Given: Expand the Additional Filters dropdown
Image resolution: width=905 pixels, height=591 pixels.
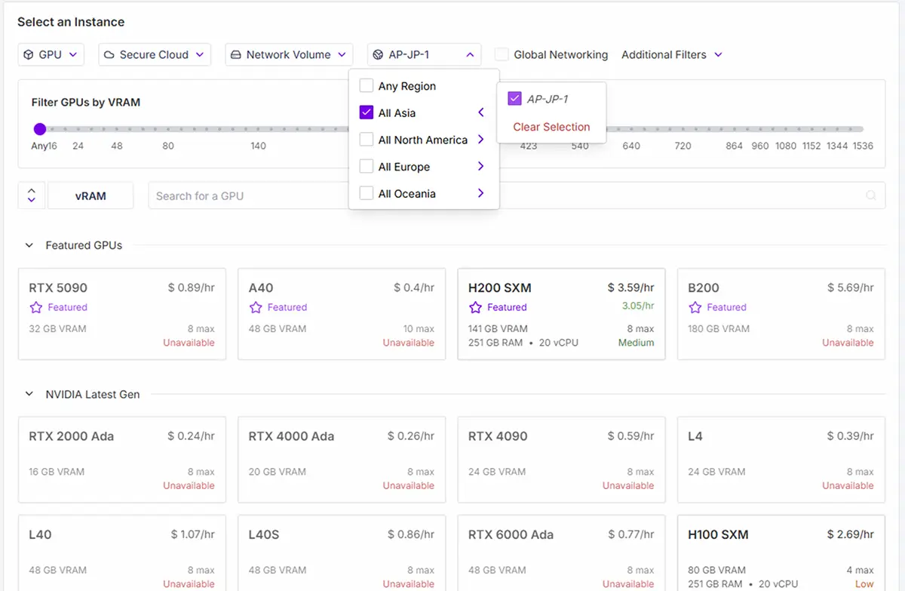Looking at the screenshot, I should 672,54.
